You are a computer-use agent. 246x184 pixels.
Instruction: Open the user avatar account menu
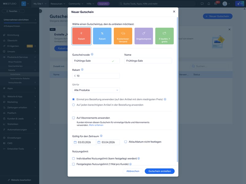pyautogui.click(x=226, y=4)
